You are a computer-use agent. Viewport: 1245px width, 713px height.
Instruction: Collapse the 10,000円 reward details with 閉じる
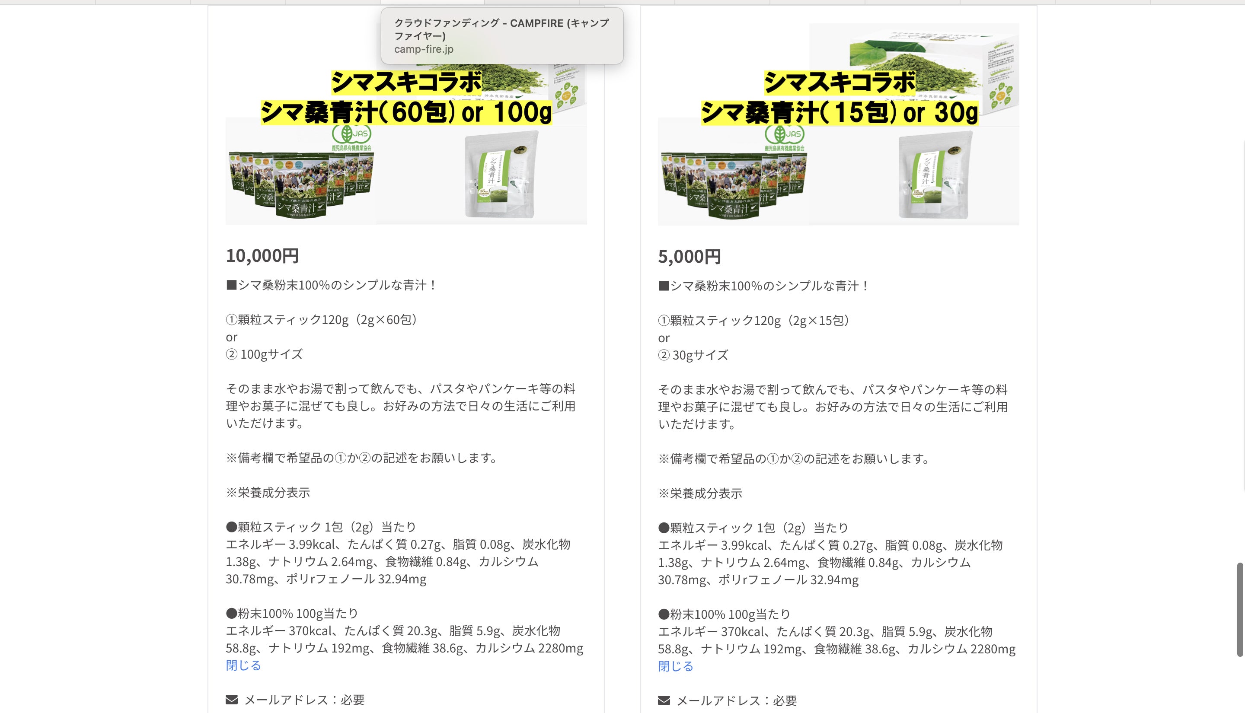(x=243, y=665)
